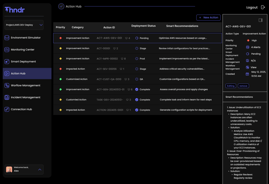Image resolution: width=269 pixels, height=184 pixels.
Task: Open 'Optimize AWS resources based on usage' recommendation
Action: [x=183, y=38]
